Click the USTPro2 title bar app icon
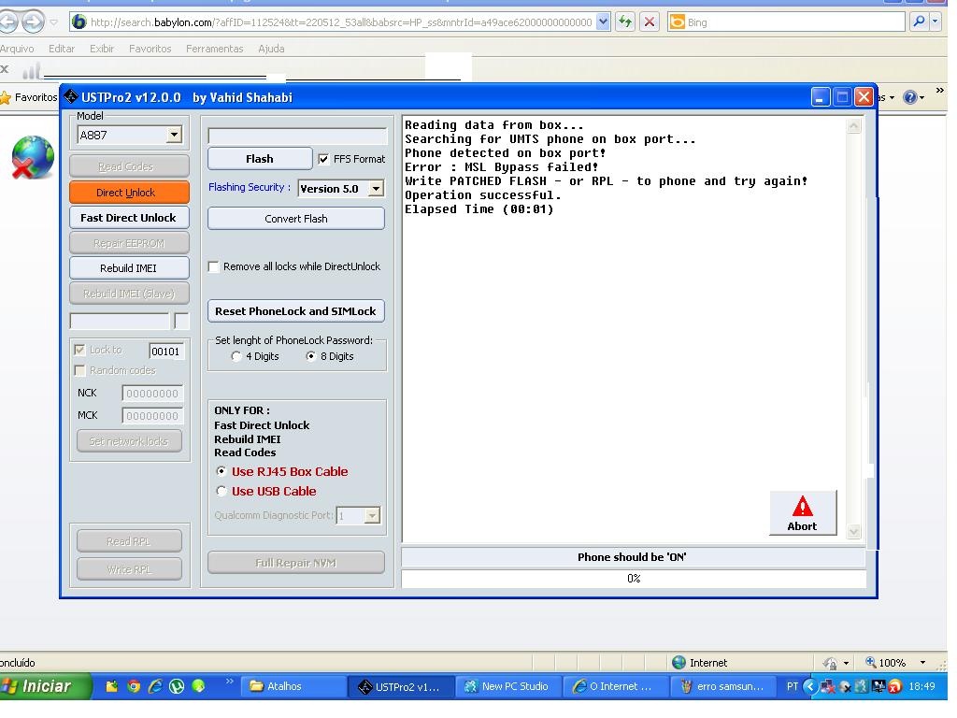Image resolution: width=957 pixels, height=718 pixels. point(71,96)
